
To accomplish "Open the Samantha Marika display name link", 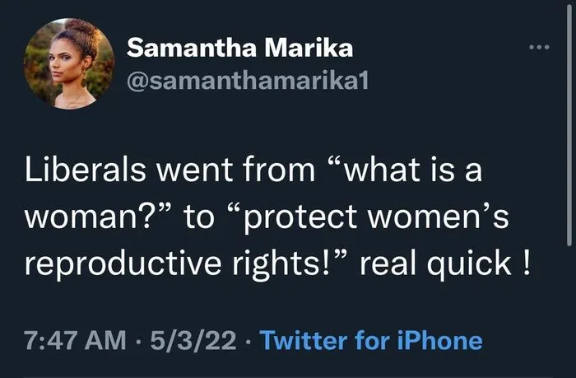I will (x=239, y=48).
